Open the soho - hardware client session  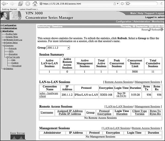[x=49, y=95]
